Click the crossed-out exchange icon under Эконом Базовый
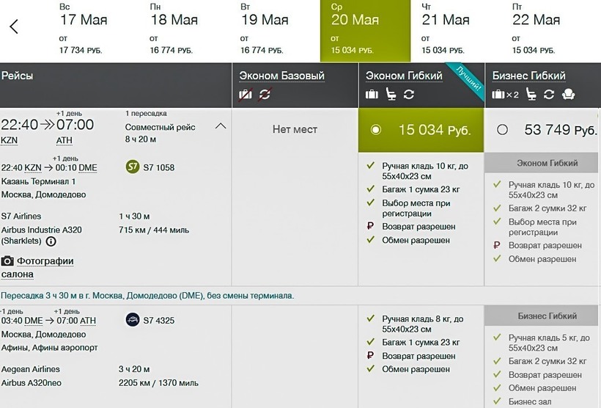 [265, 94]
